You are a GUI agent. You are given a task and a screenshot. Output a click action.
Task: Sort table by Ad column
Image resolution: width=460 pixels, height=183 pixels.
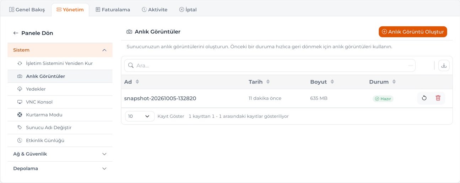132,82
